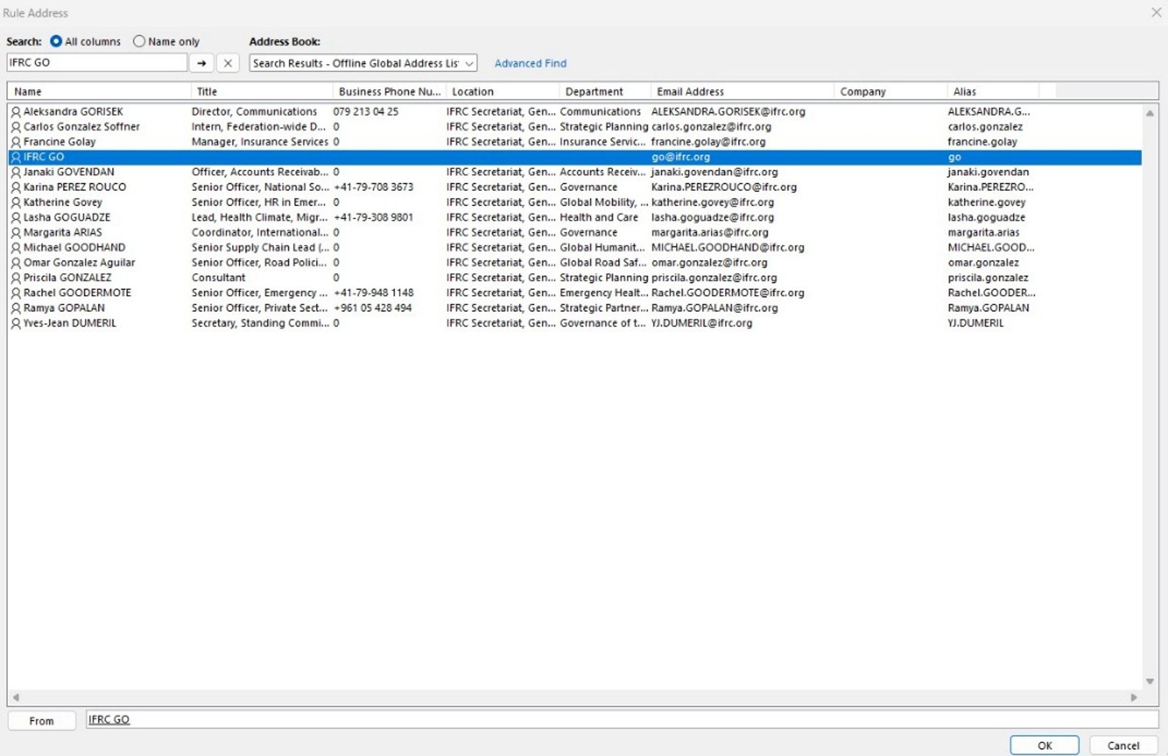This screenshot has width=1168, height=756.
Task: Click contact icon beside Janaki GOVENDAN
Action: [x=16, y=172]
